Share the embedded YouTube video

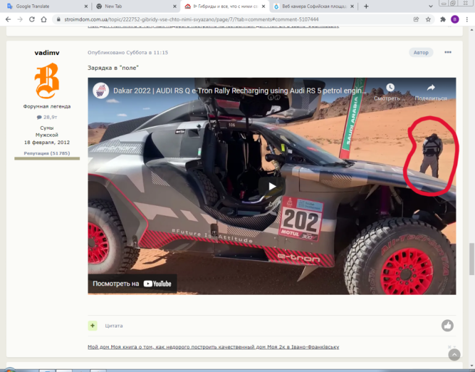click(x=430, y=92)
